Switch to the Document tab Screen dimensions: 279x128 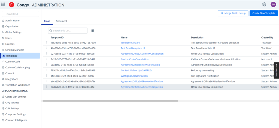(x=61, y=21)
